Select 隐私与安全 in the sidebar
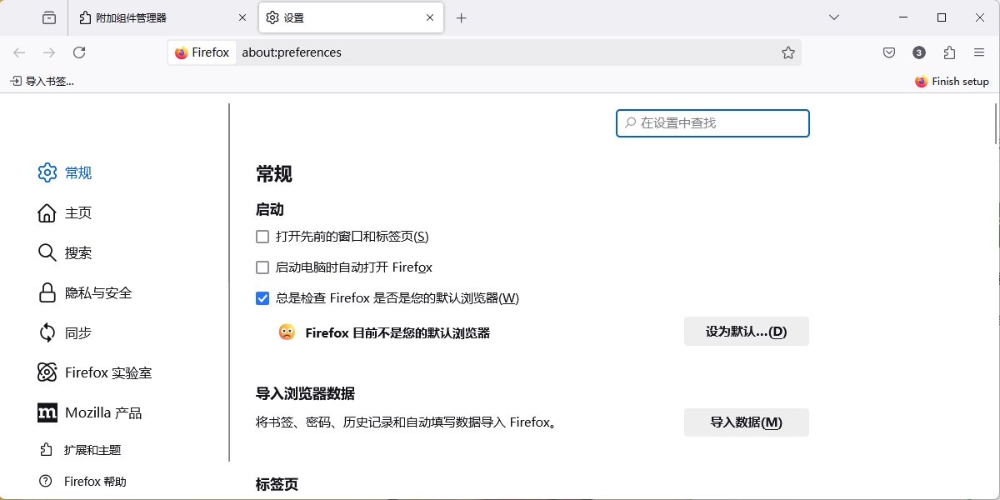 pos(98,292)
